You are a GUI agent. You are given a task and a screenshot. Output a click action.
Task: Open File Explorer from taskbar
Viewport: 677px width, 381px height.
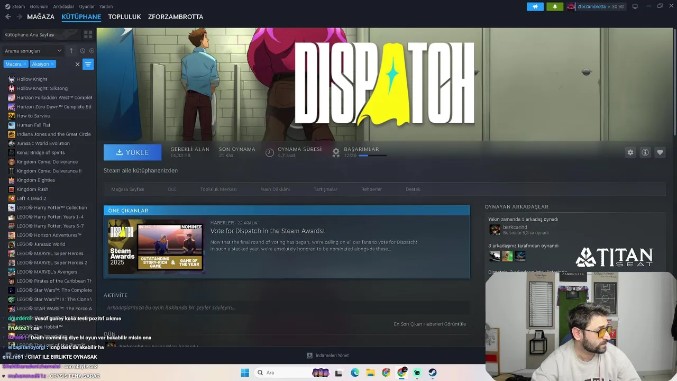pos(370,373)
